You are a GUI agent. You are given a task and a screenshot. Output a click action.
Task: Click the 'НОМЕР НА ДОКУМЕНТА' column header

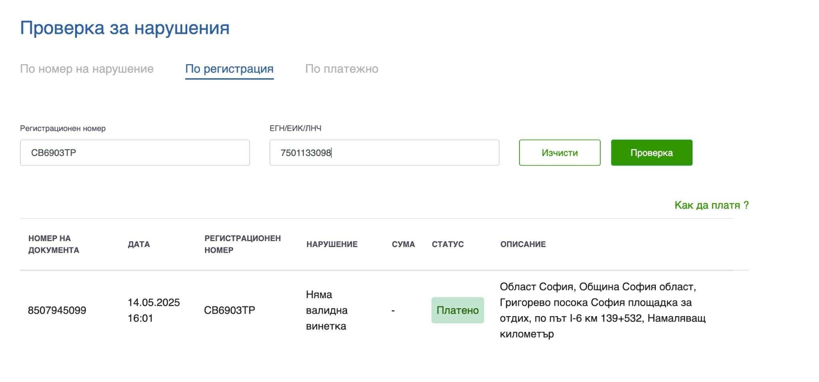(x=54, y=244)
